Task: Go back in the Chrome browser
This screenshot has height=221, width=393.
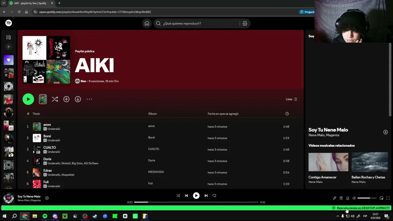Action: (4, 12)
